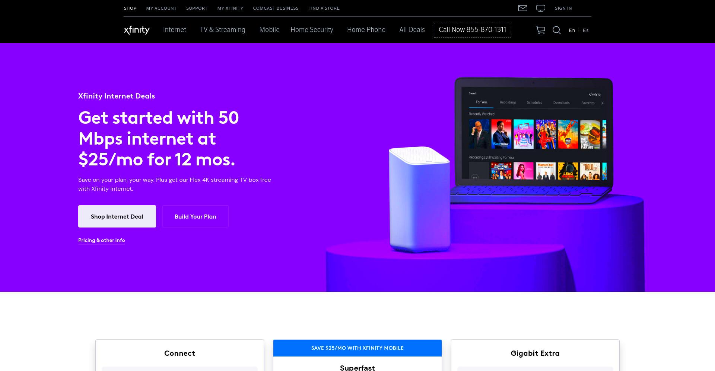Click Sign In at top right
This screenshot has height=371, width=715.
click(563, 8)
